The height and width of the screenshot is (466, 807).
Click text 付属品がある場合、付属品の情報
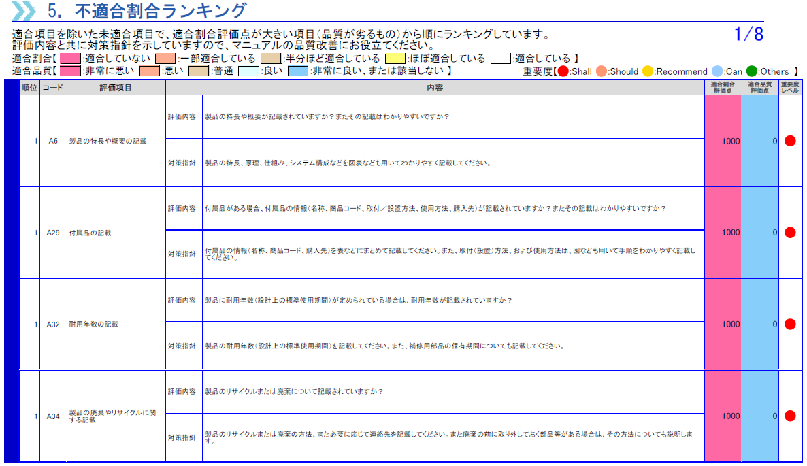[x=256, y=208]
